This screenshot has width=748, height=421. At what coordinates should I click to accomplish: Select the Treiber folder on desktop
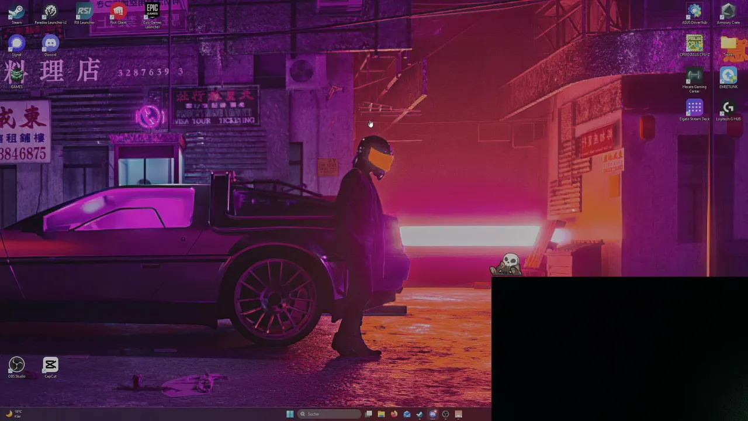(728, 46)
